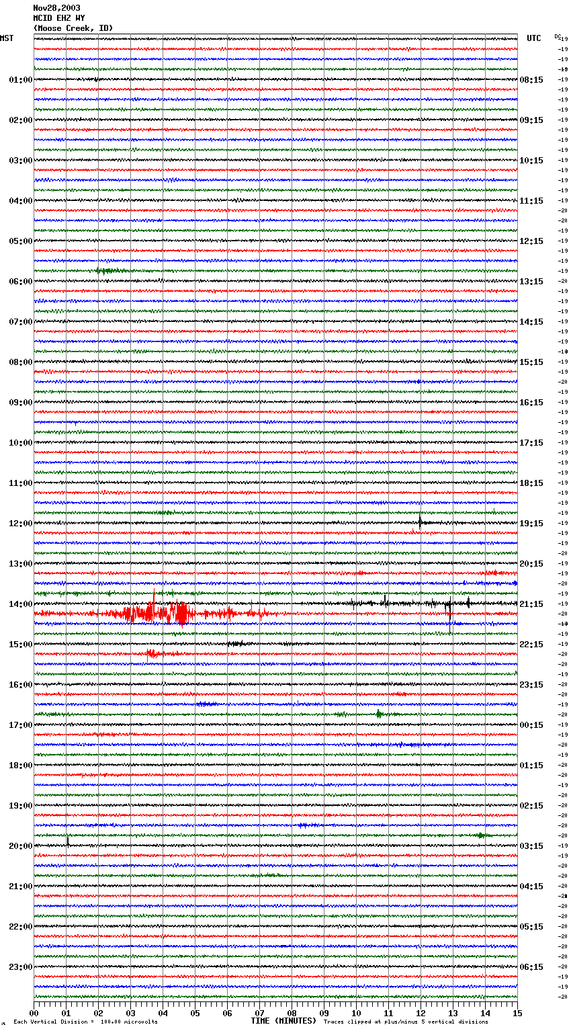
Task: Select the 02:00 MST time label
Action: [x=20, y=120]
